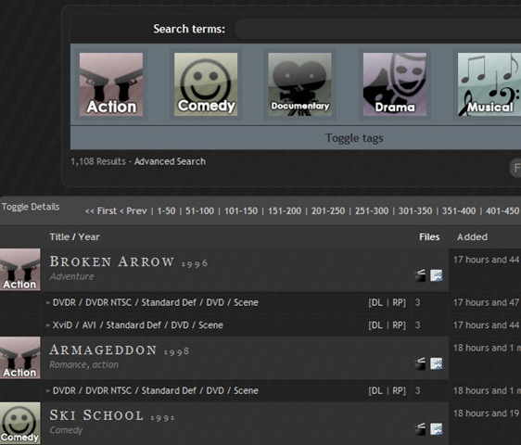Toggle Details for the results list
The image size is (521, 445).
click(x=31, y=207)
